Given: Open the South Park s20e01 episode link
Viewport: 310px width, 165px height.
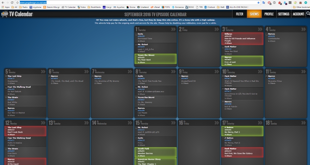Looking at the screenshot, I should (141, 151).
